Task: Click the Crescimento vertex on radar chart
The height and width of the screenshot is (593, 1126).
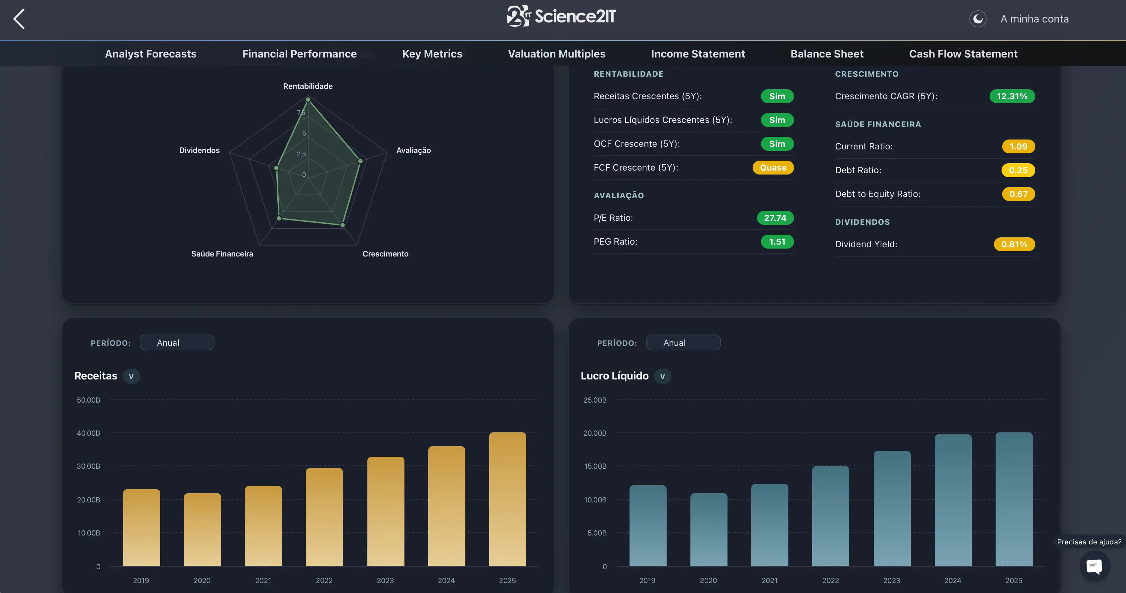Action: click(342, 225)
